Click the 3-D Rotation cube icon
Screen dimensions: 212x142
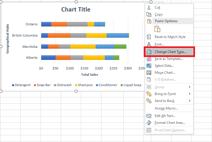coord(149,79)
